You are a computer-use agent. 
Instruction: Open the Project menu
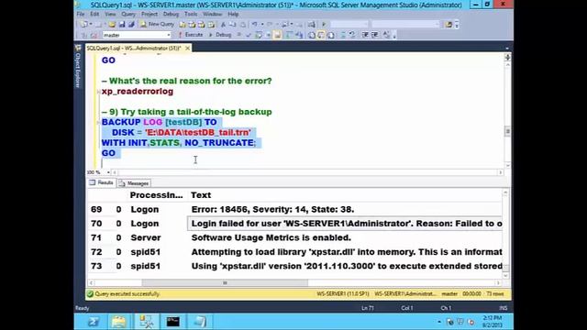click(x=149, y=15)
